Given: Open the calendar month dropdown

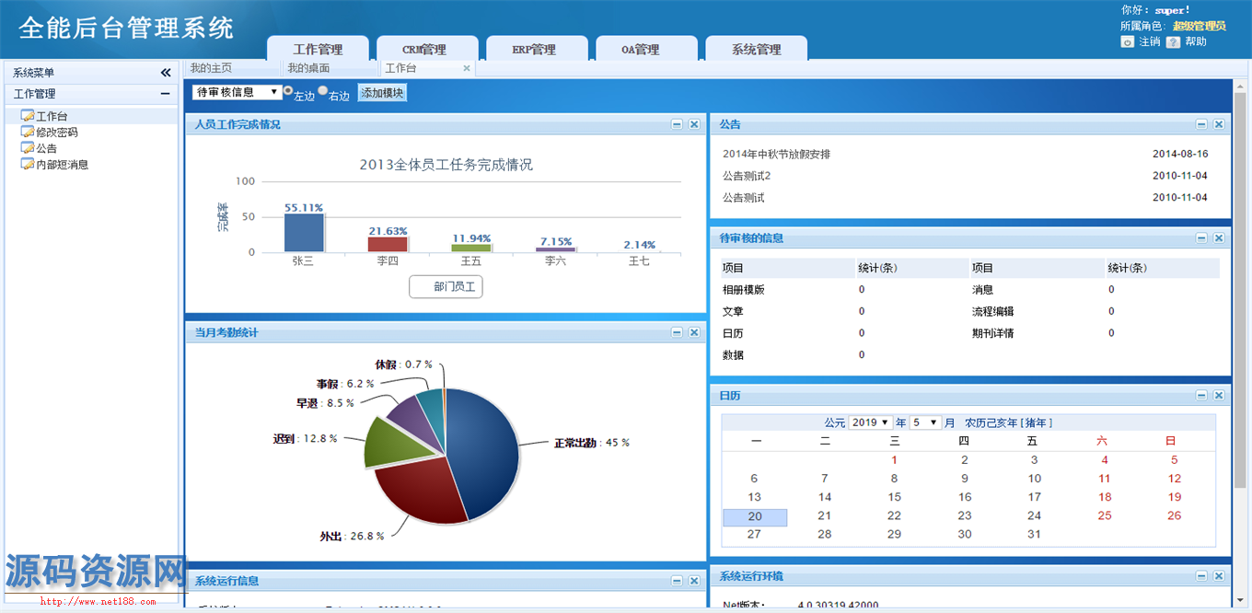Looking at the screenshot, I should pyautogui.click(x=924, y=422).
